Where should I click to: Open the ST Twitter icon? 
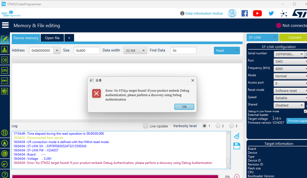tap(271, 13)
